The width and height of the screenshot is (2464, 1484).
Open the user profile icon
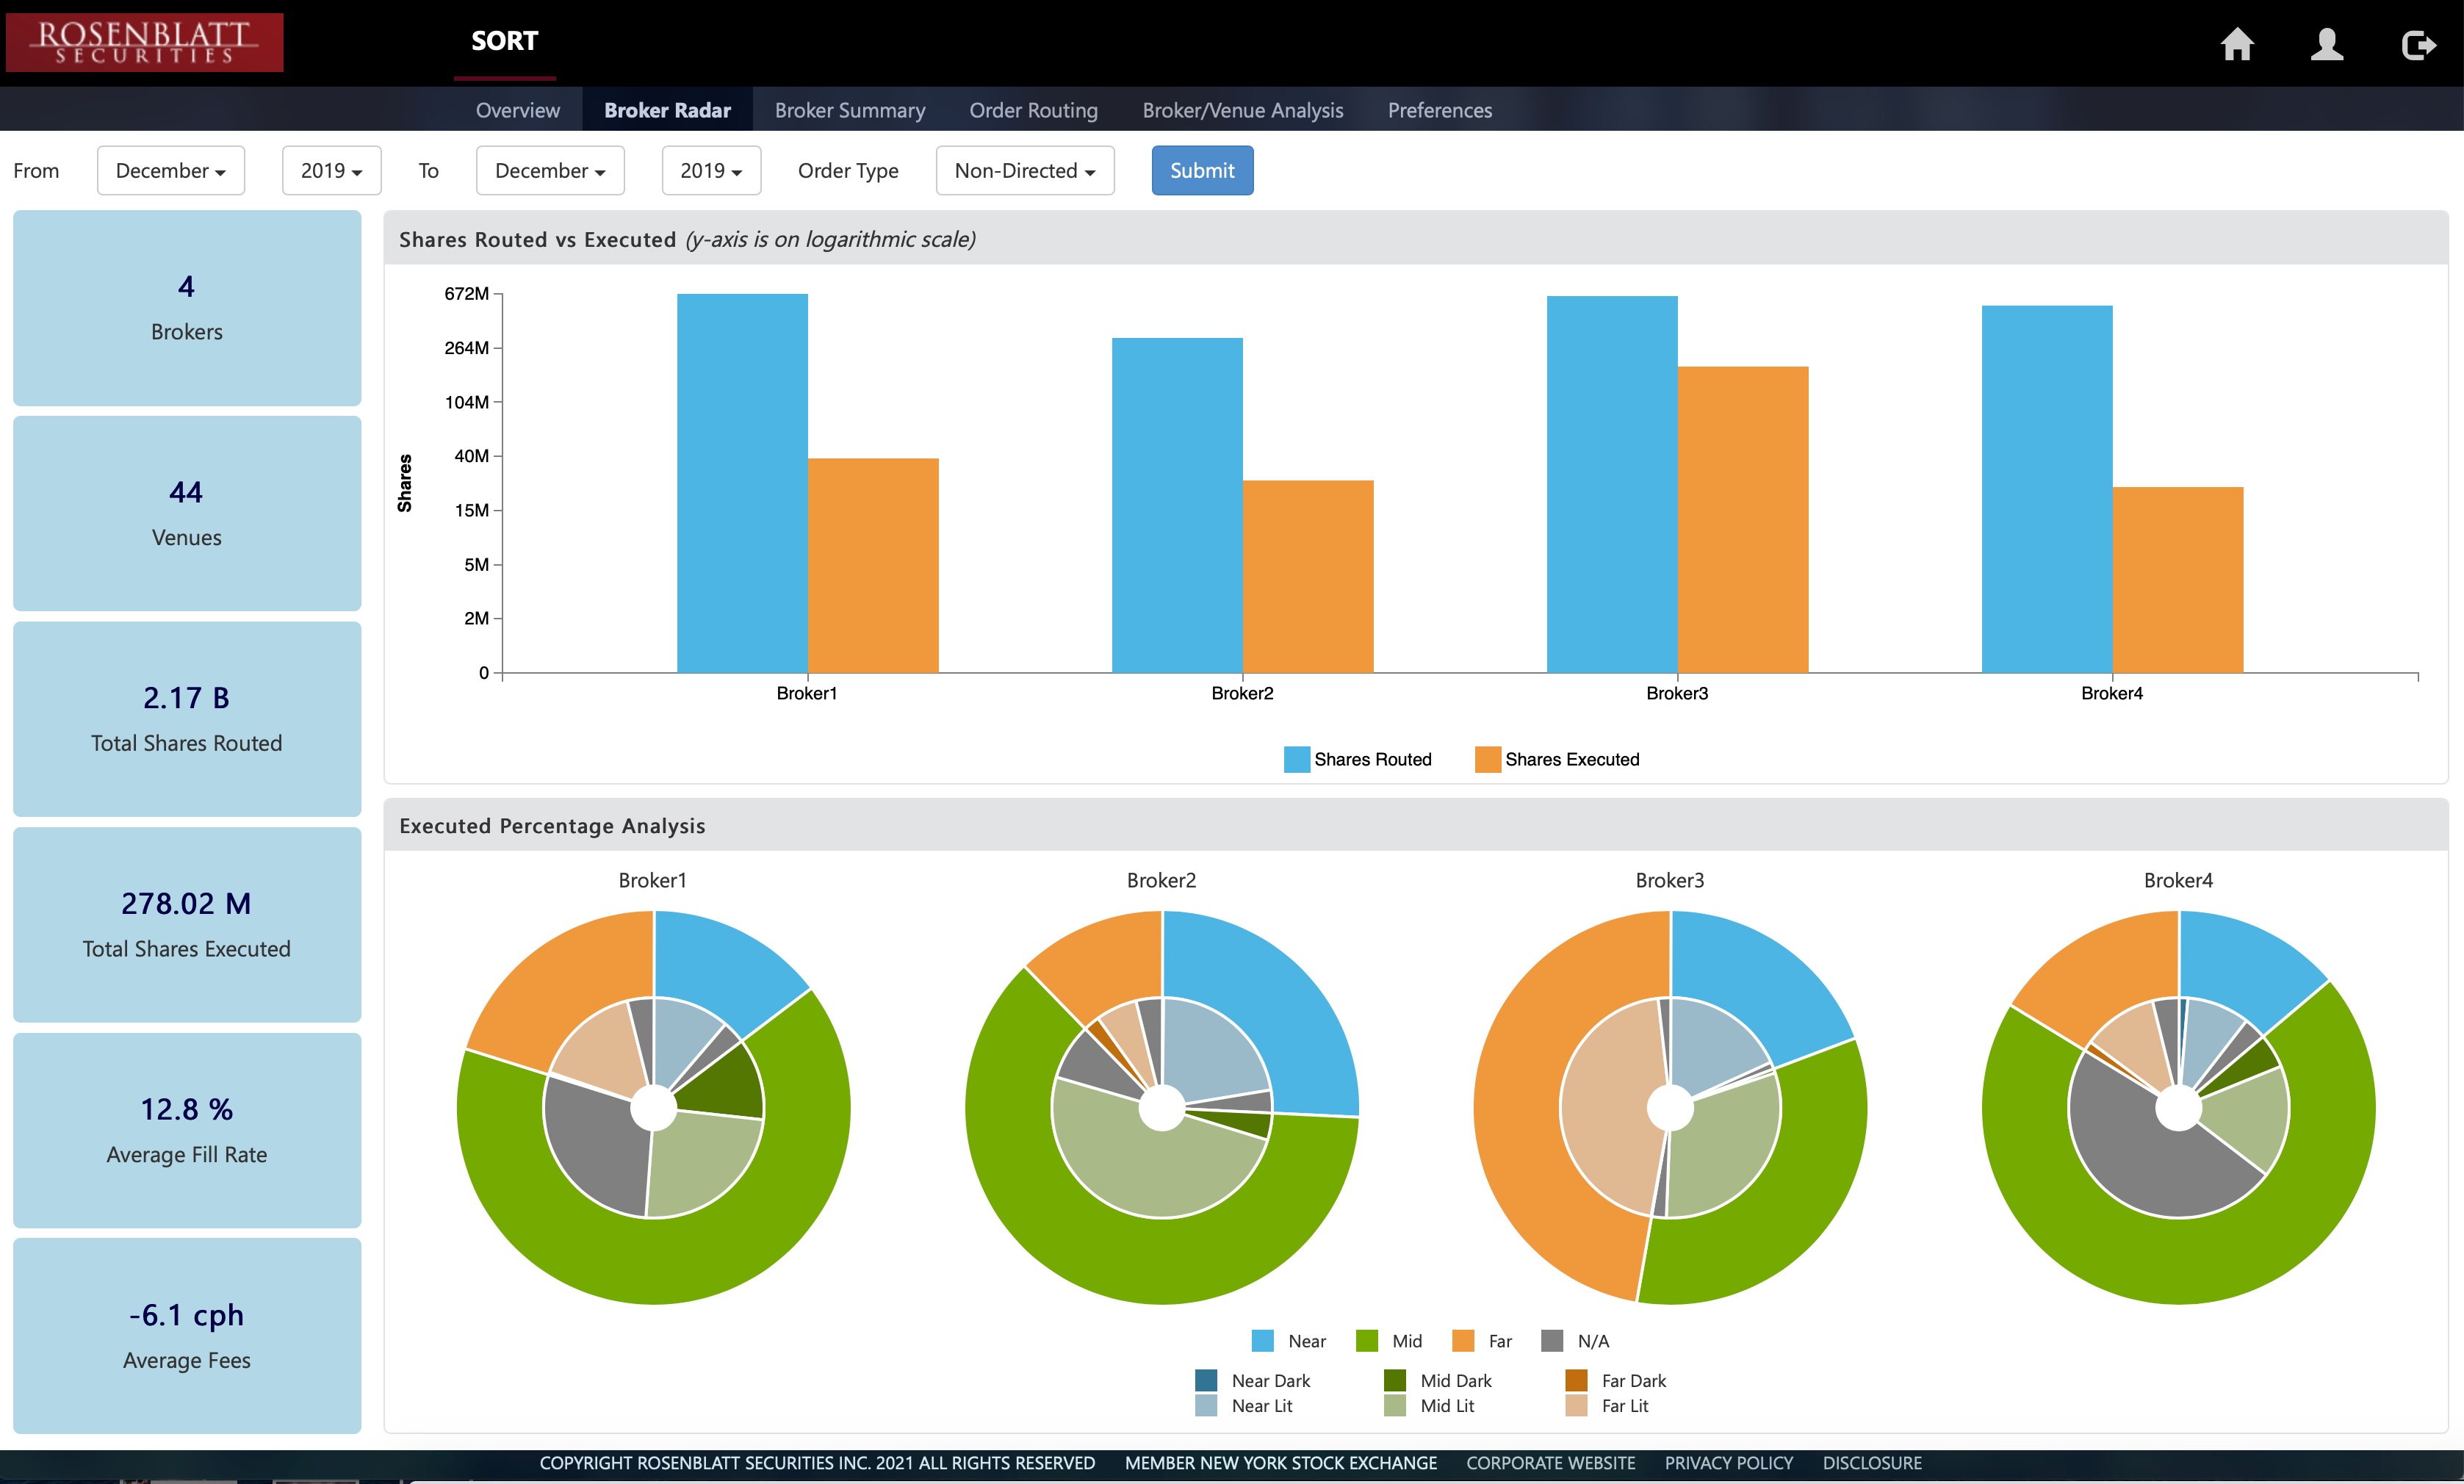[2327, 44]
